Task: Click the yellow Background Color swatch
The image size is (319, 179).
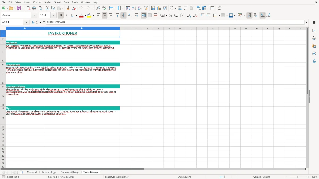Action: (89, 15)
